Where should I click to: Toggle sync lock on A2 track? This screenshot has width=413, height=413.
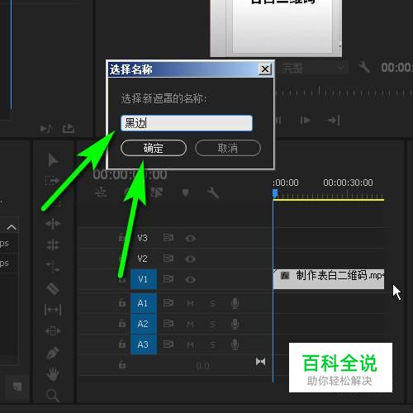(168, 324)
